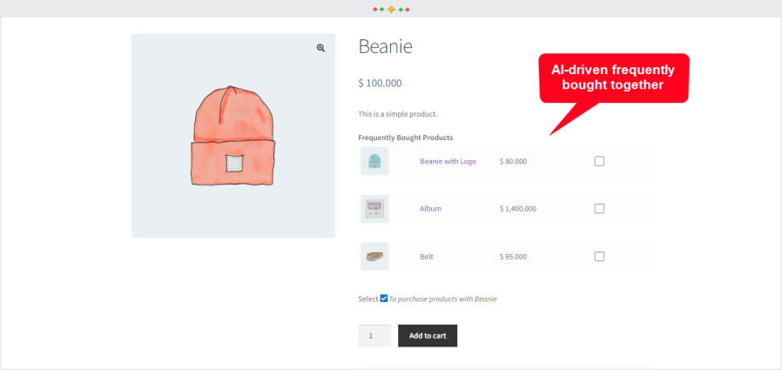Click the AI-driven frequently bought together callout
Screen dimensions: 782x370
click(x=613, y=77)
